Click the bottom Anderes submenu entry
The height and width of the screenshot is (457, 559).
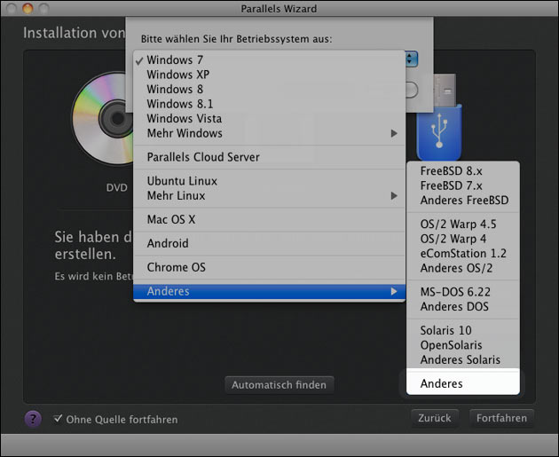point(463,383)
